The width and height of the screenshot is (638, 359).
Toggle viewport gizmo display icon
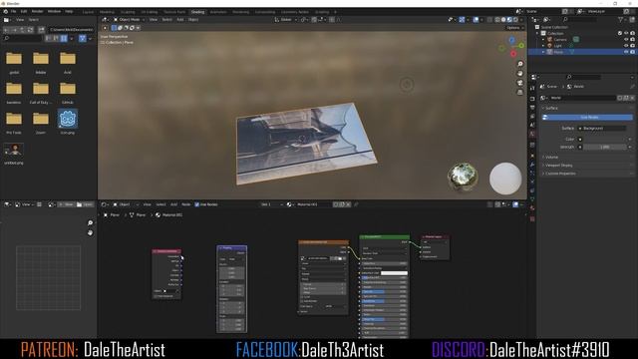point(462,20)
